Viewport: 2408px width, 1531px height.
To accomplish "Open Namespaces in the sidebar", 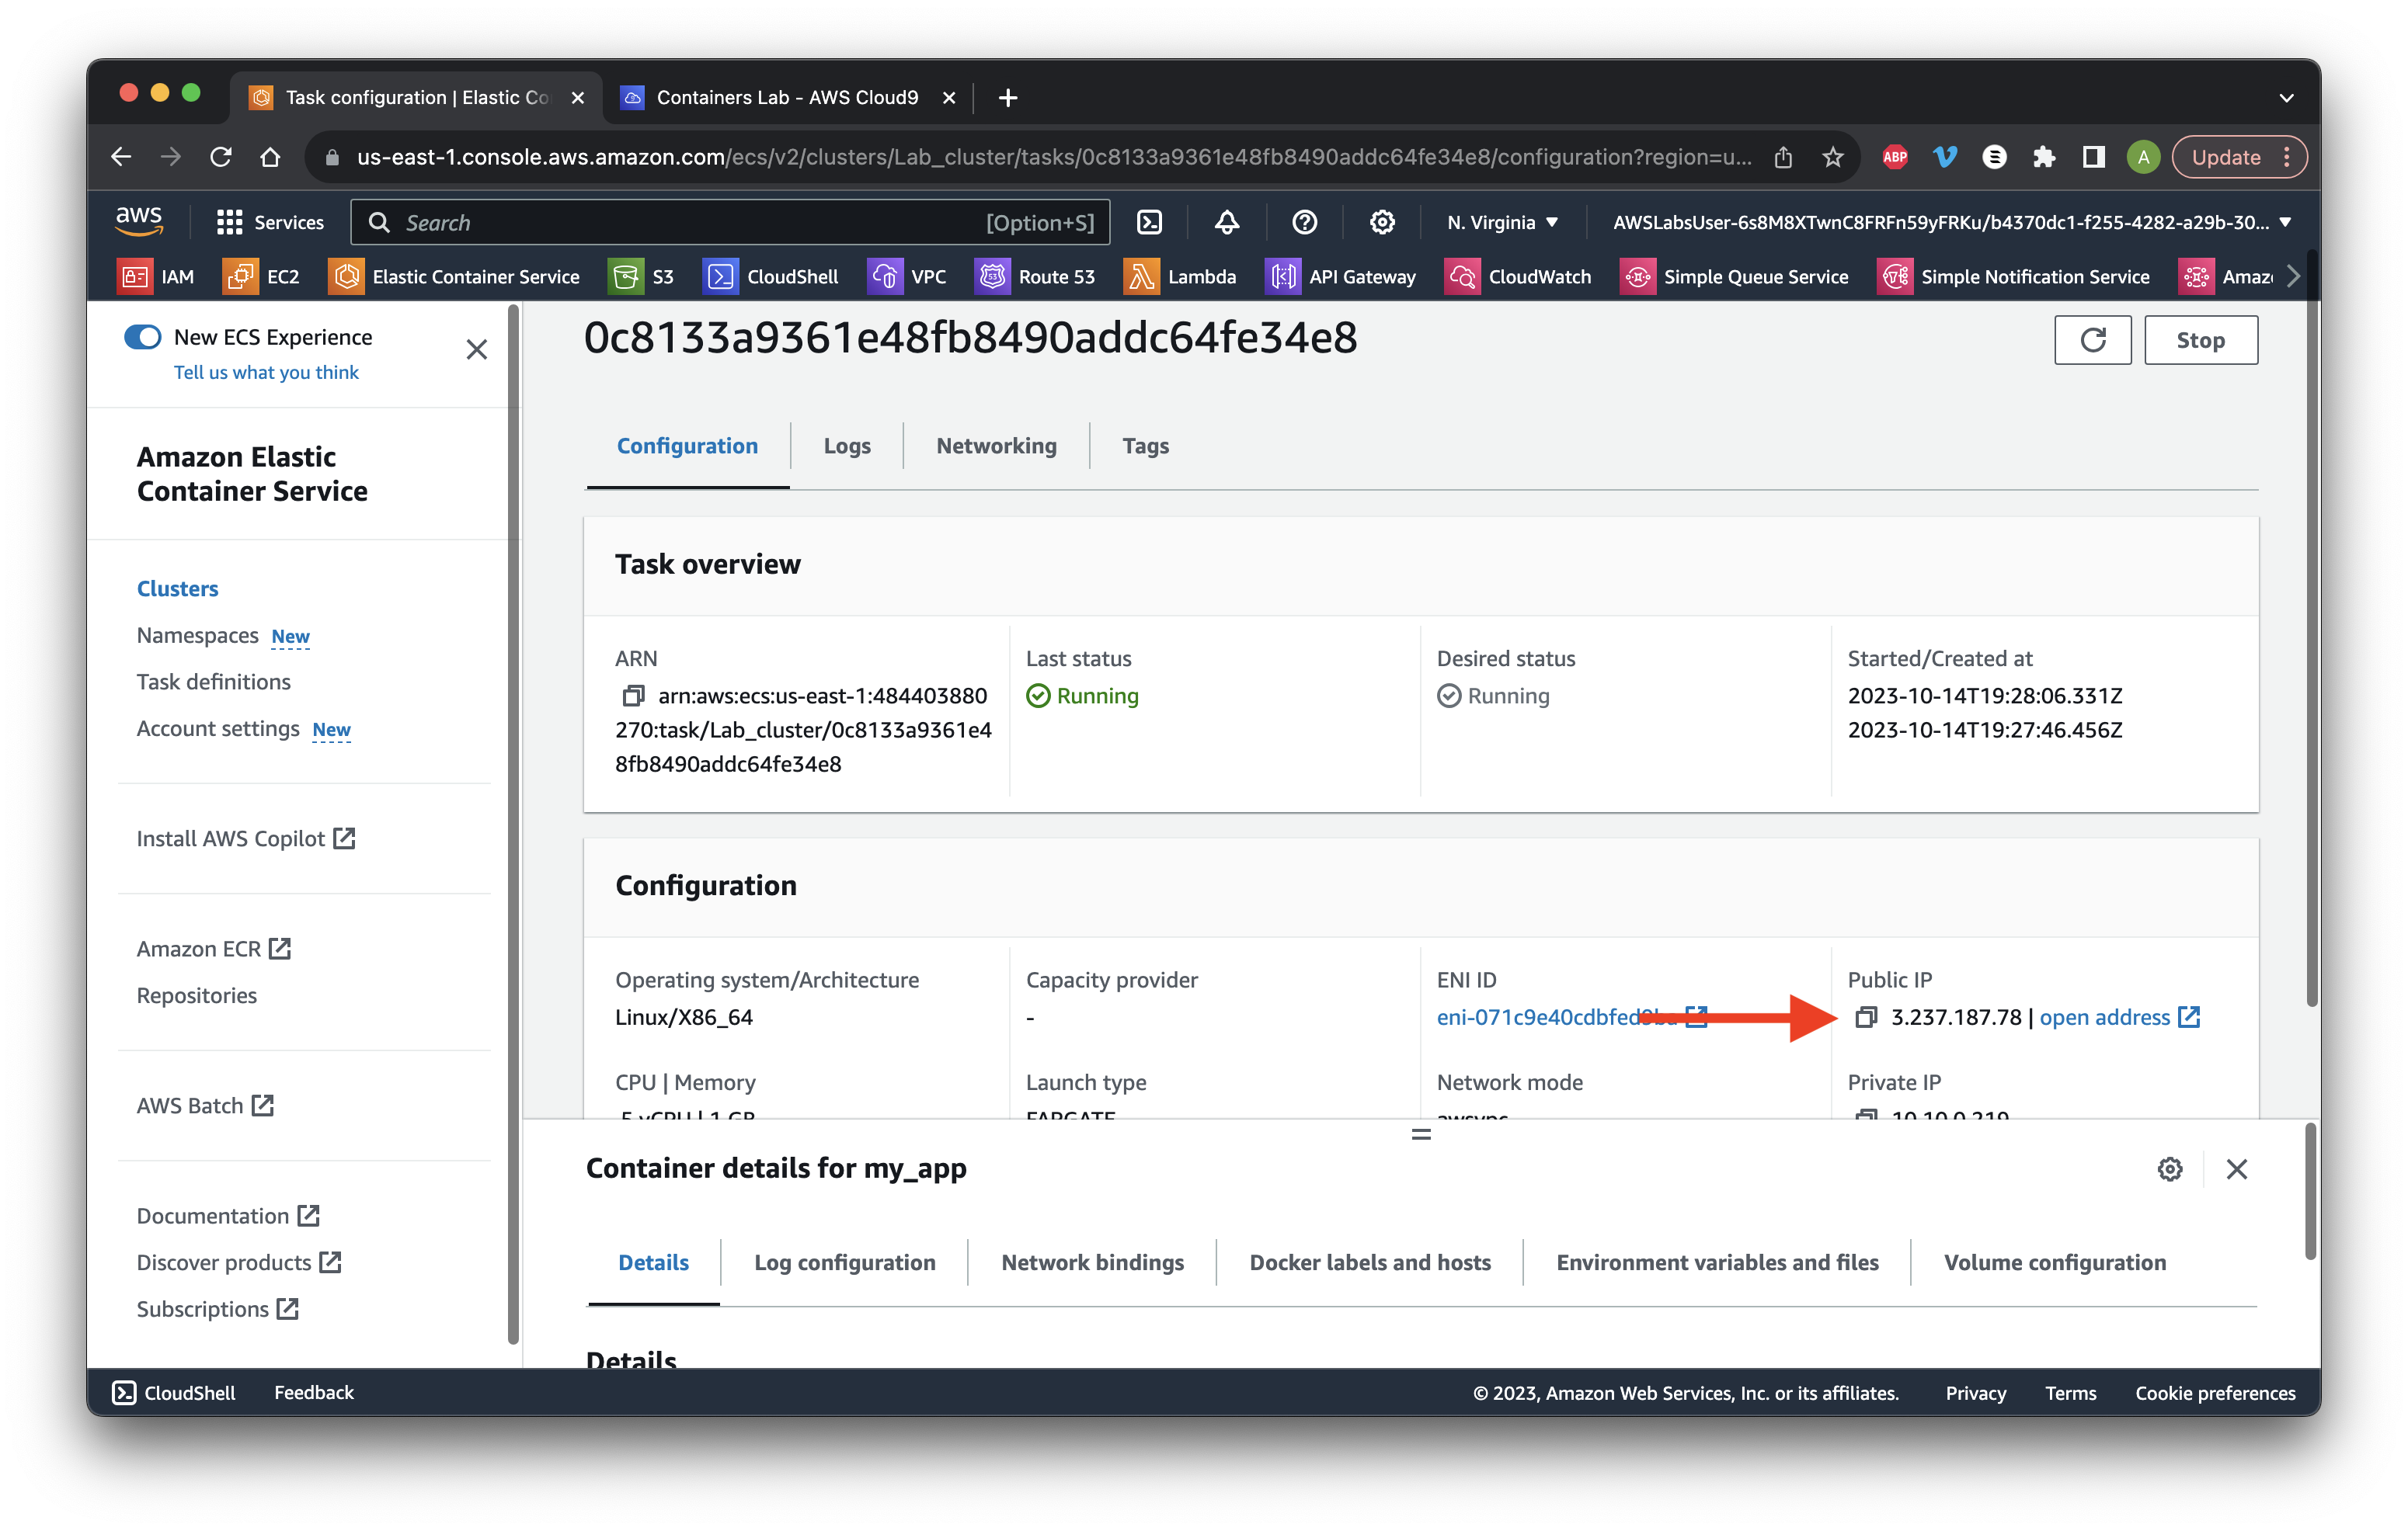I will [x=197, y=636].
